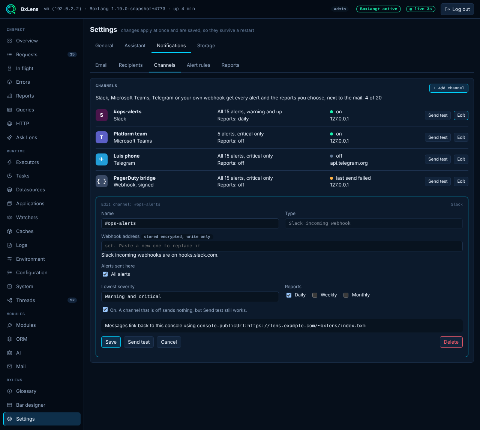Click the Watchers eye icon

tap(10, 217)
